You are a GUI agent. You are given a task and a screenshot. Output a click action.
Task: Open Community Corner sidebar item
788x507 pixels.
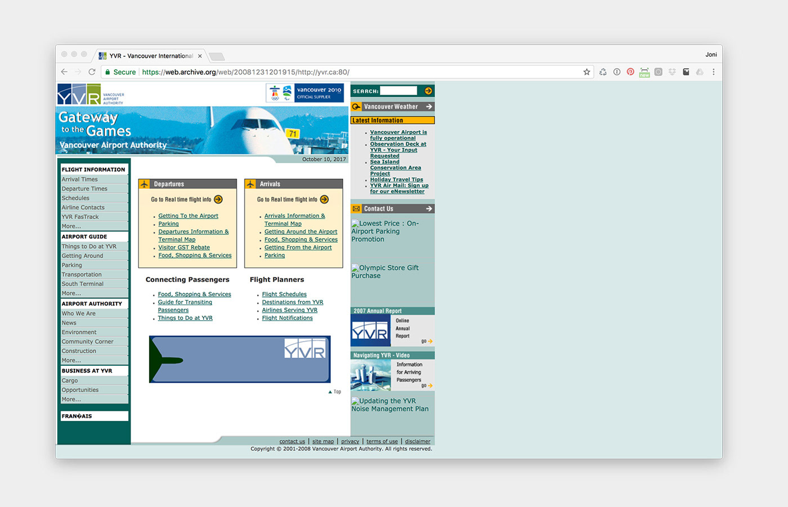(x=87, y=342)
